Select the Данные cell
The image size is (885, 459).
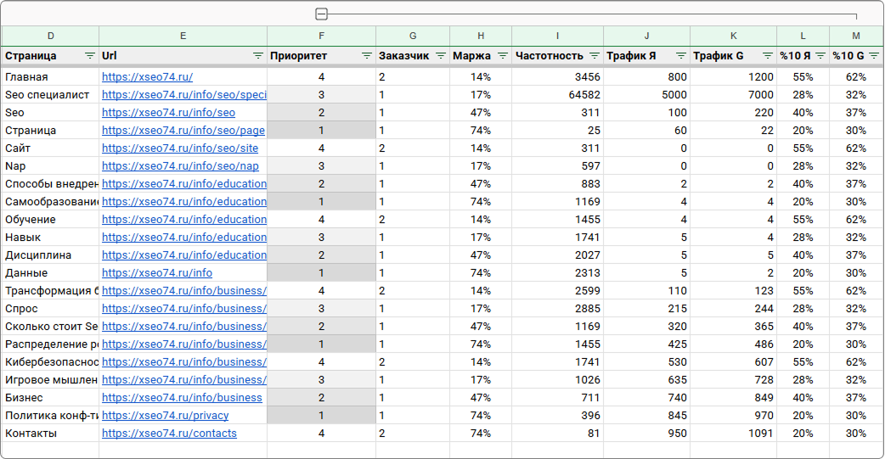51,273
